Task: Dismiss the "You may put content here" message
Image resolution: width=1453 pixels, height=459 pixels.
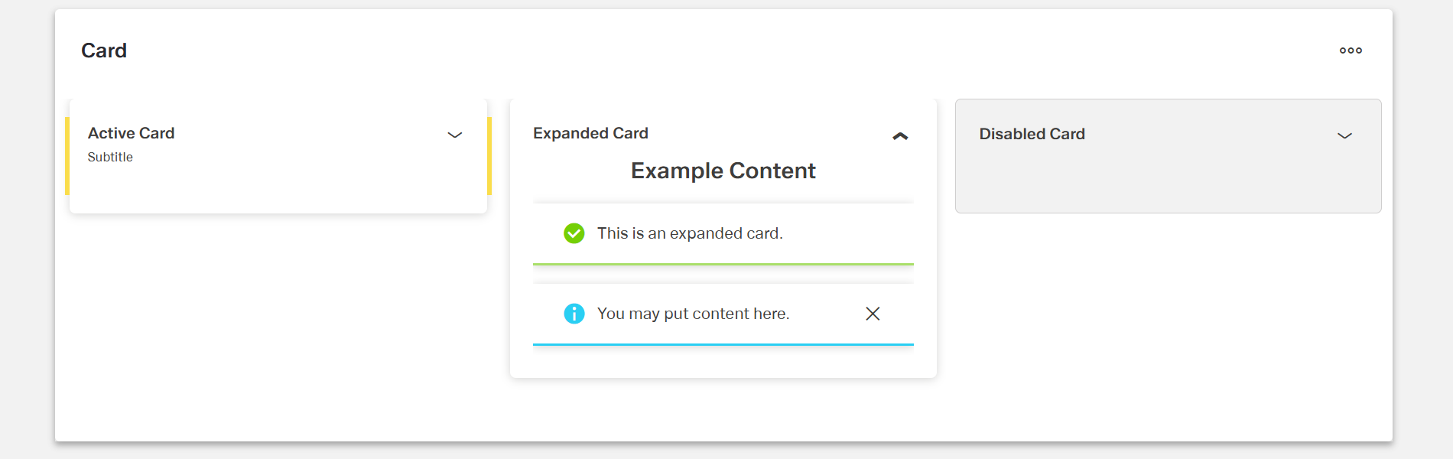Action: [873, 314]
